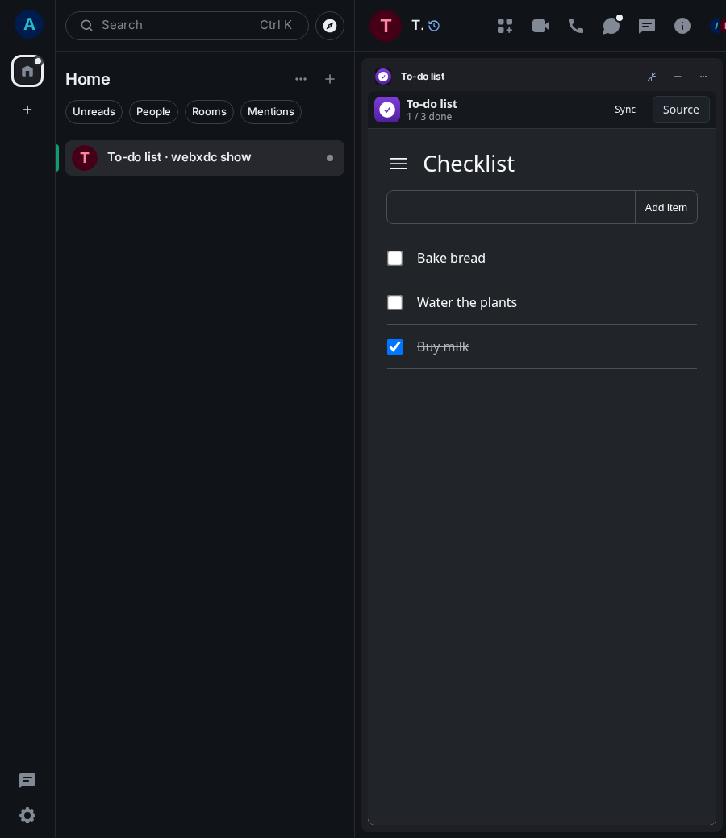The image size is (726, 838).
Task: Open settings with the gear icon
Action: click(x=27, y=815)
